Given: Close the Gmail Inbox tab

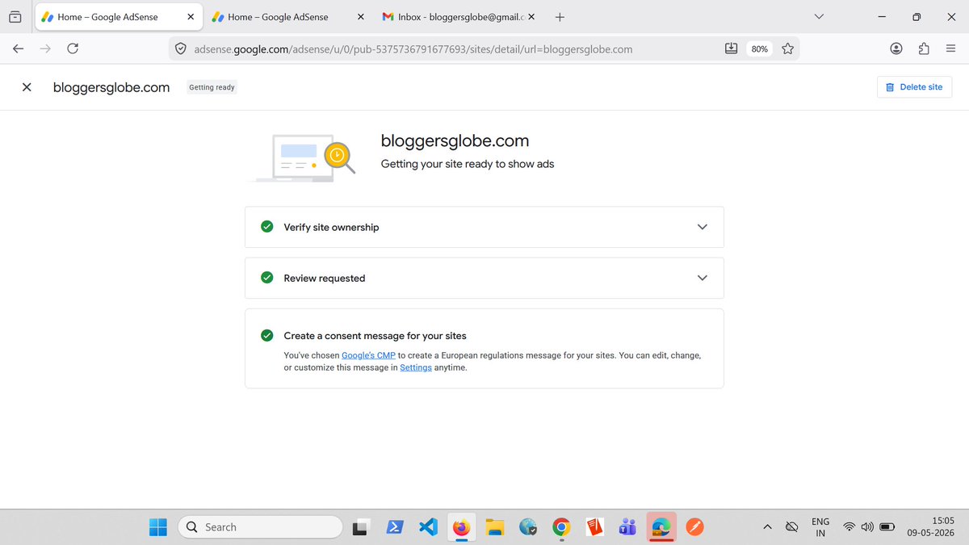Looking at the screenshot, I should point(531,16).
